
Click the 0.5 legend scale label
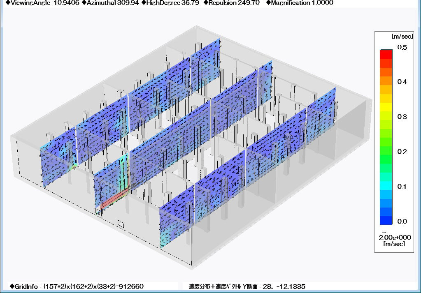[402, 47]
